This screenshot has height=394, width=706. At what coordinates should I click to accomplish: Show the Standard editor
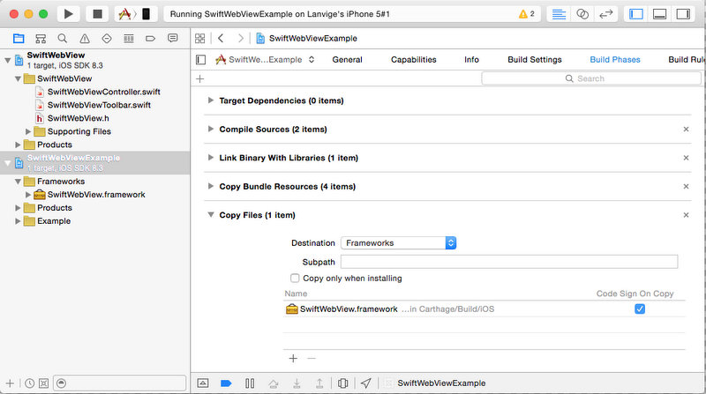(x=559, y=14)
